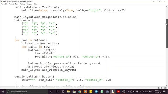Open the Format menu
Screen dimensions: 168x94
coord(11,4)
